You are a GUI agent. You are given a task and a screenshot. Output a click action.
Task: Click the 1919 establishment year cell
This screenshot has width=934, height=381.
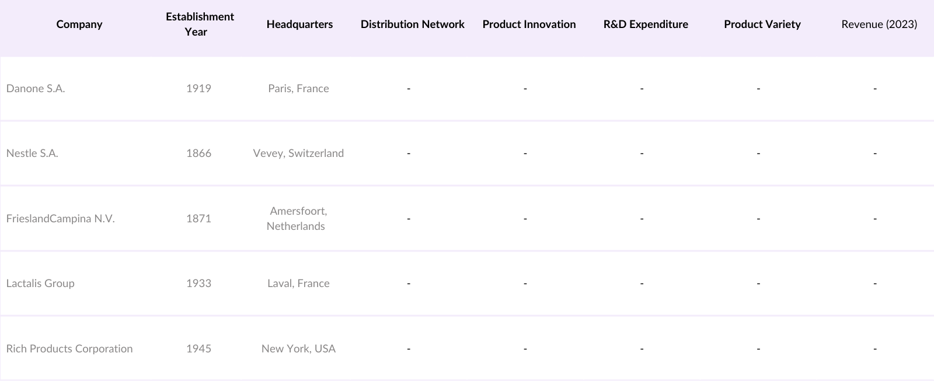198,89
